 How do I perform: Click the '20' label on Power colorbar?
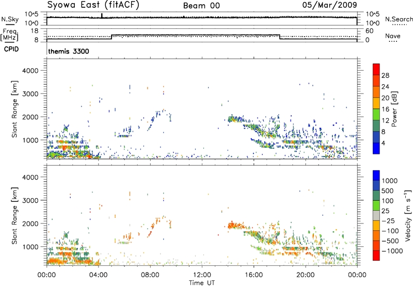(x=385, y=98)
